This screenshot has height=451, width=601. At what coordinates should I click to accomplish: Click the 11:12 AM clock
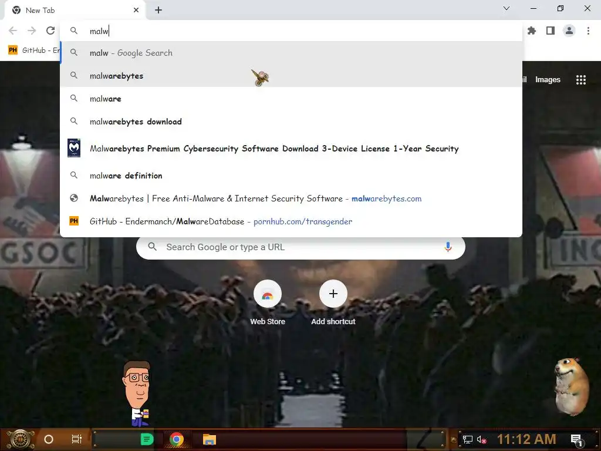[x=526, y=439]
